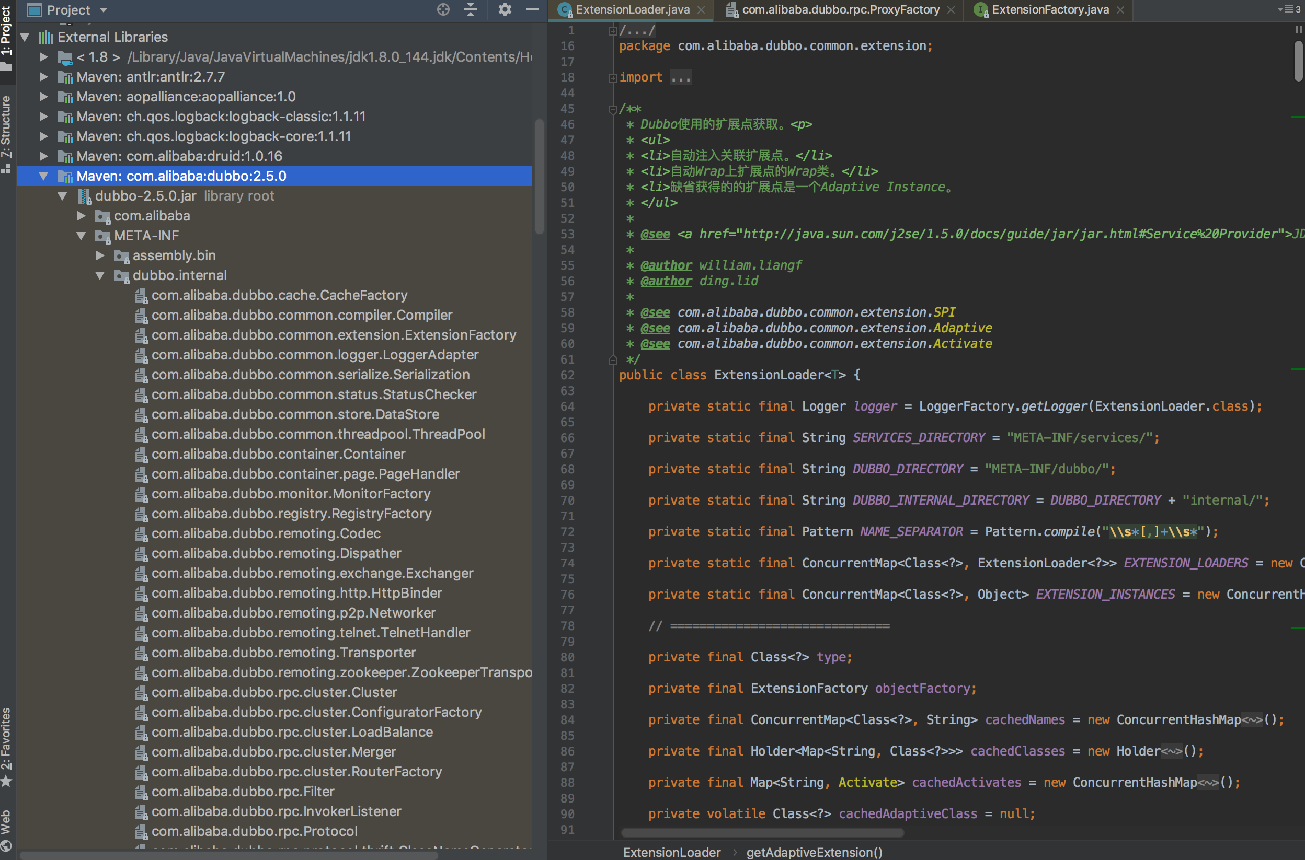Click file icon for remoting.p2p.Networker

click(141, 613)
